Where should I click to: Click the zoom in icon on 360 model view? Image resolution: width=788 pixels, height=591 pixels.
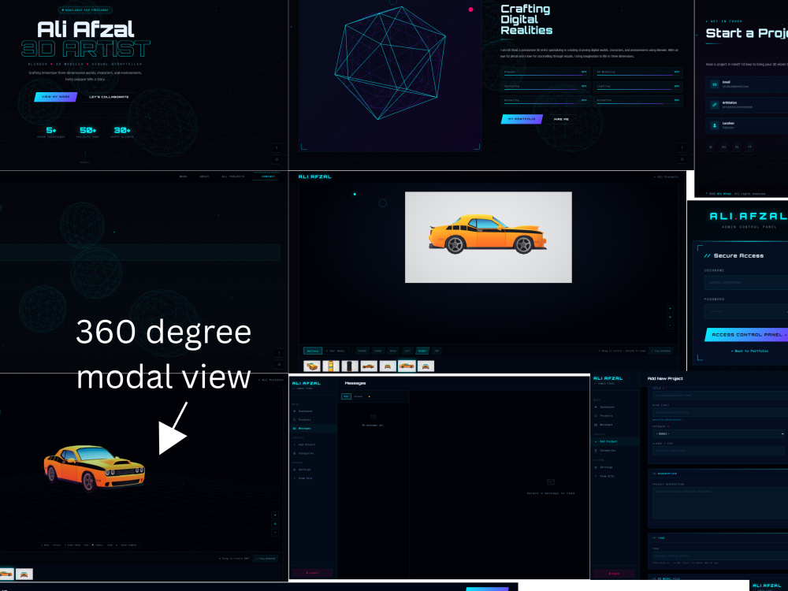pyautogui.click(x=275, y=515)
